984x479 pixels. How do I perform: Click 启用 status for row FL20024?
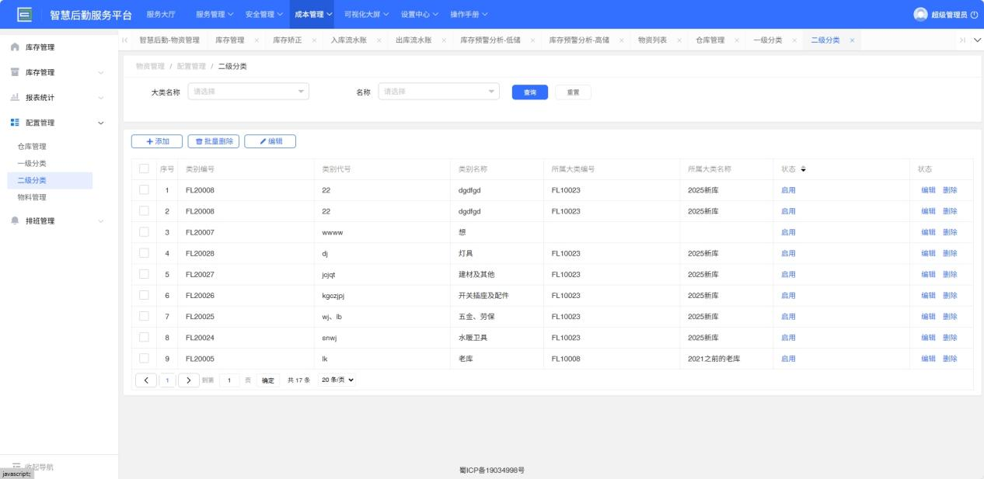tap(788, 338)
